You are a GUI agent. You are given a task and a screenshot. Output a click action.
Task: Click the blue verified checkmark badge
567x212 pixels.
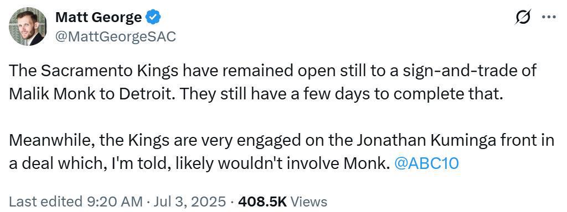[153, 17]
